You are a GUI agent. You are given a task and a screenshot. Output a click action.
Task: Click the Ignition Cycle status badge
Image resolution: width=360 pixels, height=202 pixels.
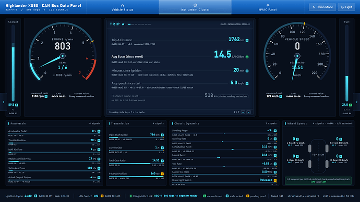coord(35,196)
